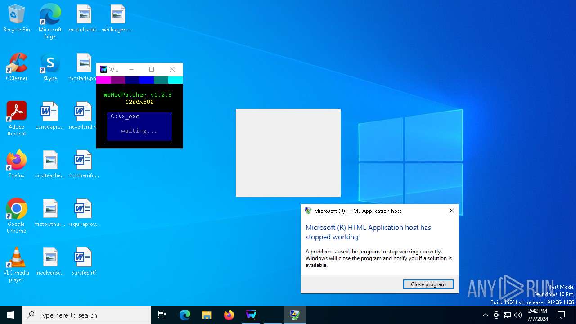Open Google Chrome desktop shortcut
576x324 pixels.
coord(17,216)
